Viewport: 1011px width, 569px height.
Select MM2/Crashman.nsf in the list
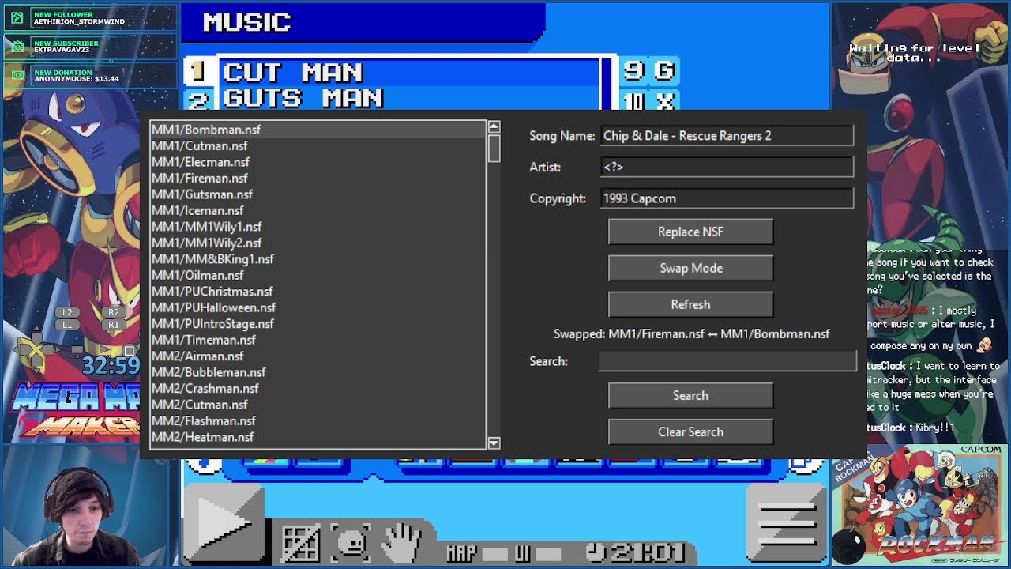[x=318, y=389]
